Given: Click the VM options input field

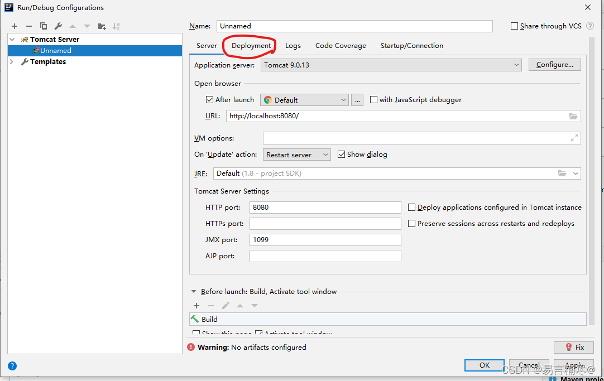Looking at the screenshot, I should 422,138.
